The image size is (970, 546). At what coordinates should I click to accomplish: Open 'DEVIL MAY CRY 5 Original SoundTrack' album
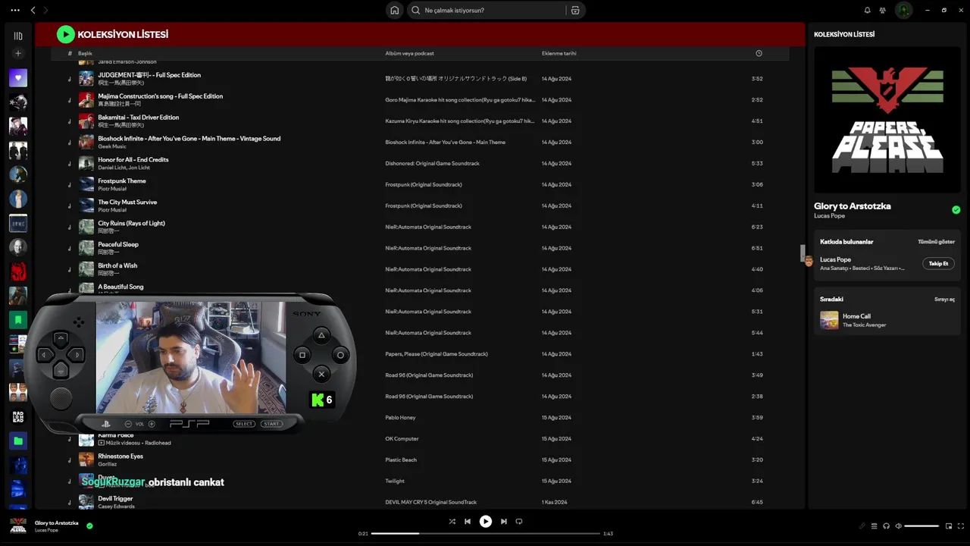(431, 503)
